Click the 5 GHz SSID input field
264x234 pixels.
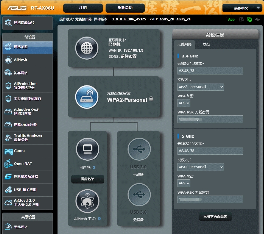pyautogui.click(x=210, y=151)
